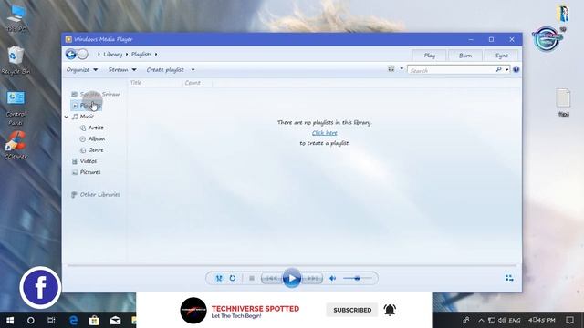Expand the Create playlist dropdown arrow

193,69
